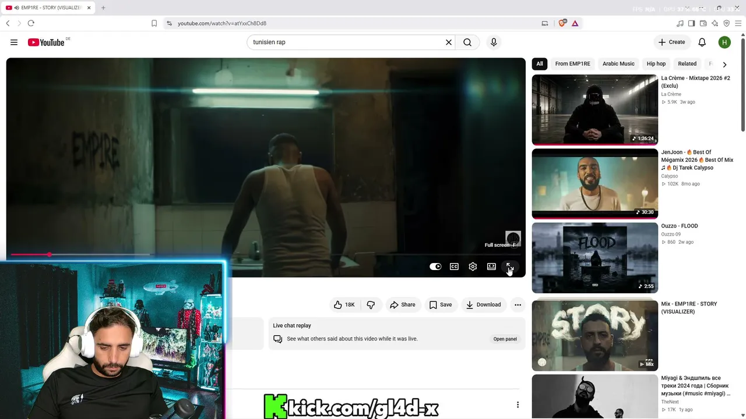Start voice search with the microphone
The height and width of the screenshot is (419, 746).
(x=494, y=42)
